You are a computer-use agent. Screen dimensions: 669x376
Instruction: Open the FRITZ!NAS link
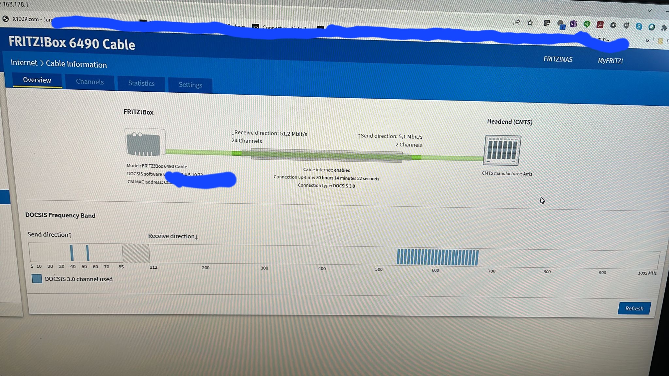pos(558,59)
